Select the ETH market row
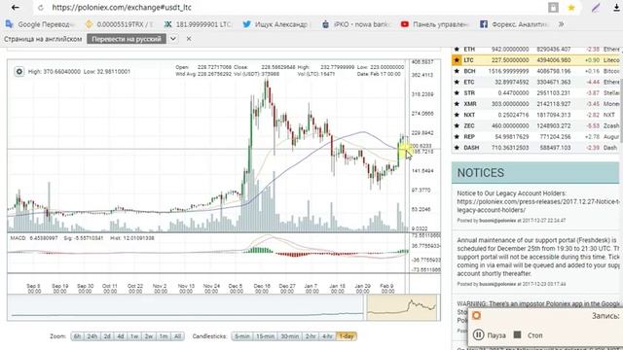 (x=535, y=50)
